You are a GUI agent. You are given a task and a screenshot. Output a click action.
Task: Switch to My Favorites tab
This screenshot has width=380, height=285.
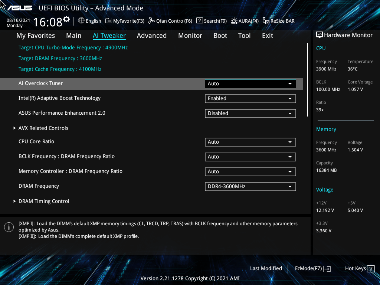coord(36,36)
